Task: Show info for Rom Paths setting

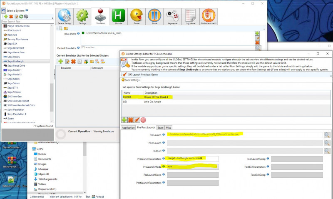Action: (78, 33)
